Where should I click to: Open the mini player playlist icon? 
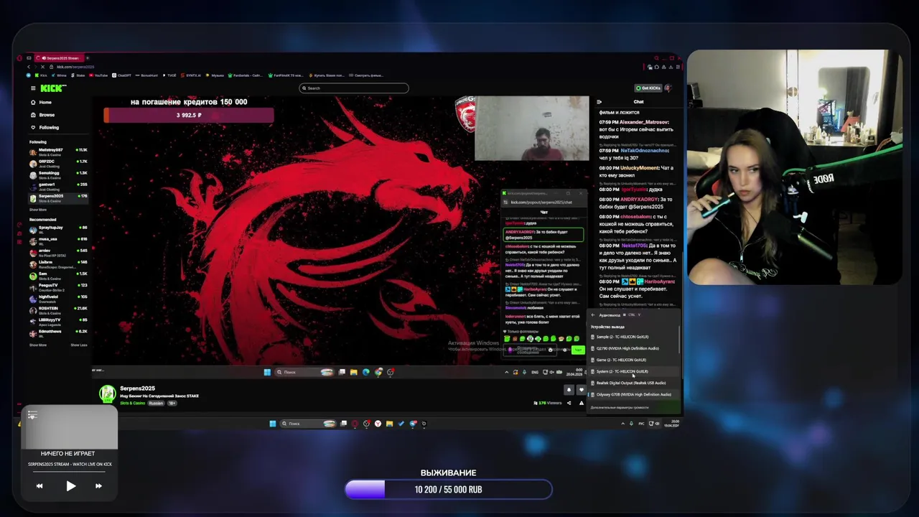pos(32,415)
